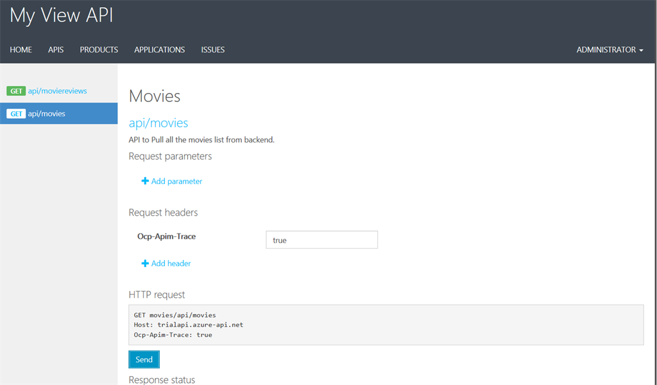657x385 pixels.
Task: Go to the Home menu item
Action: tap(21, 50)
